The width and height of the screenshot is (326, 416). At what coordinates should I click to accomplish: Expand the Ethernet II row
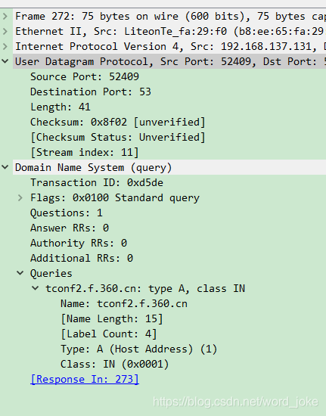click(5, 32)
